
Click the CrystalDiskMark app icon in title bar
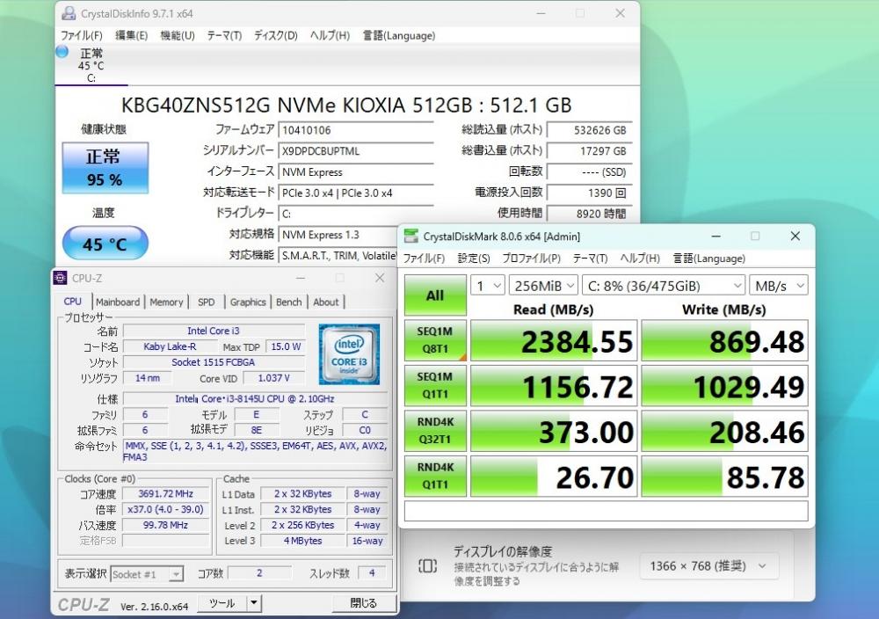411,236
